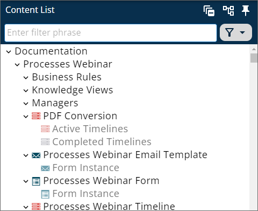Click the Processes Webinar Form icon

[x=36, y=181]
